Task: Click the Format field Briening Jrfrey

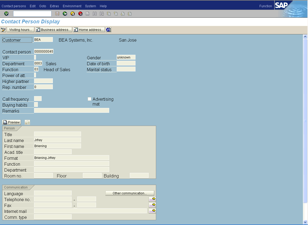Action: point(71,158)
